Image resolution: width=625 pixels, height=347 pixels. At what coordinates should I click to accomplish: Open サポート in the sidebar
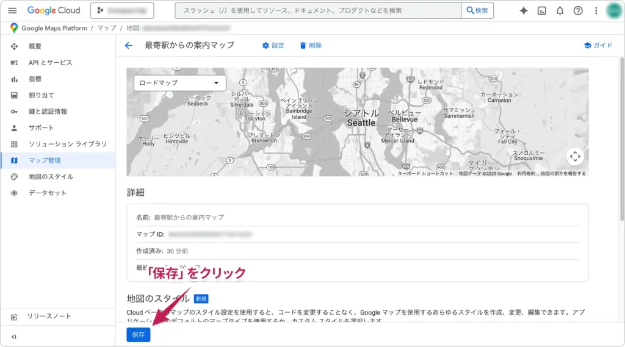click(58, 128)
